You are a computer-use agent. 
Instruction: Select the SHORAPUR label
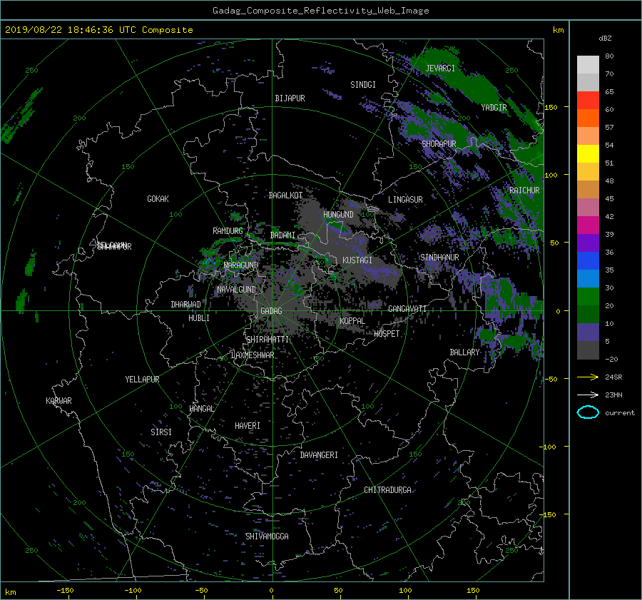[x=439, y=144]
